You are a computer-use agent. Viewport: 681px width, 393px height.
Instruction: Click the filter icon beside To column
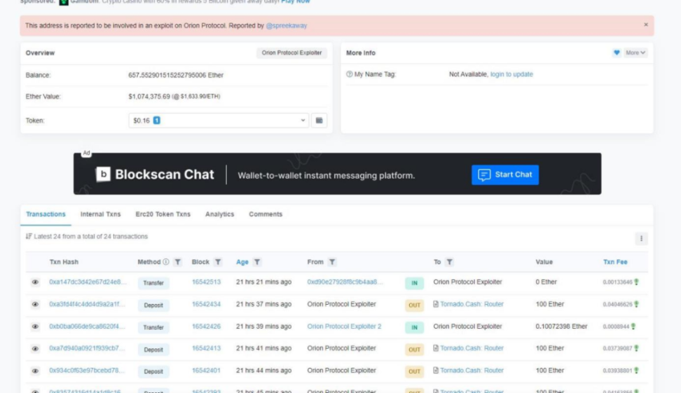point(449,262)
